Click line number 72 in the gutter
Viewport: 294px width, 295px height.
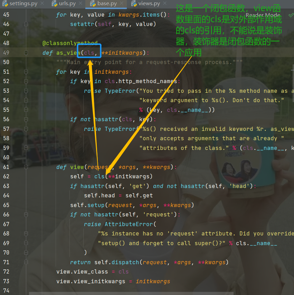6,272
